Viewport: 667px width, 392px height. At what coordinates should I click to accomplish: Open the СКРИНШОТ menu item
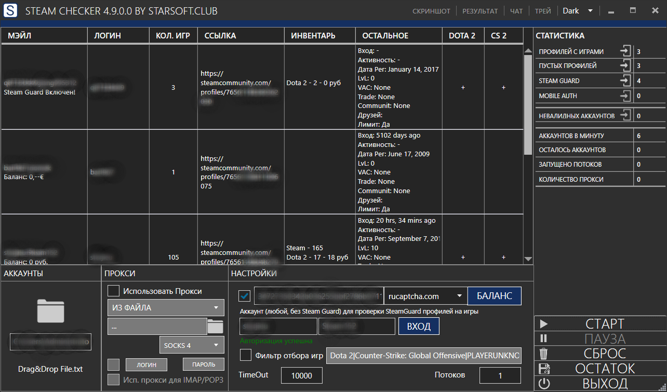[x=431, y=11]
